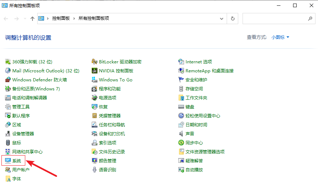This screenshot has height=184, width=318.
Task: Expand the 小图标 view mode dropdown
Action: (280, 37)
